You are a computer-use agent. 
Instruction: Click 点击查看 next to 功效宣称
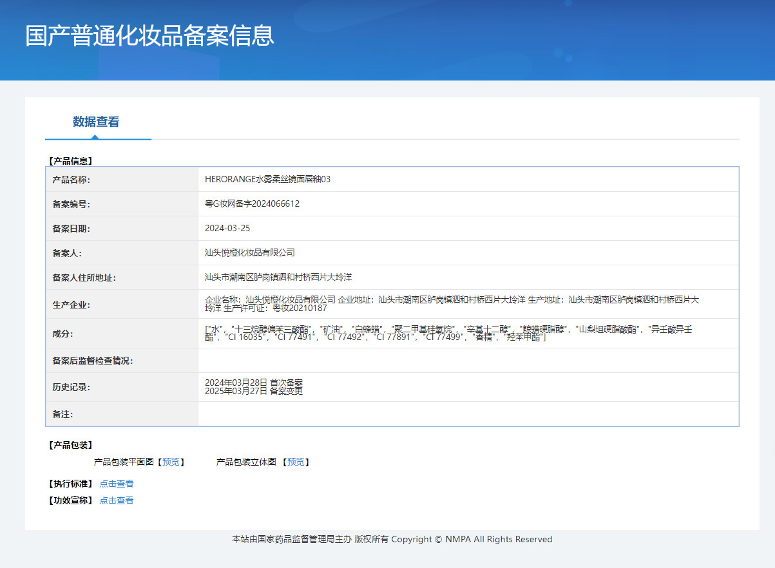click(117, 500)
